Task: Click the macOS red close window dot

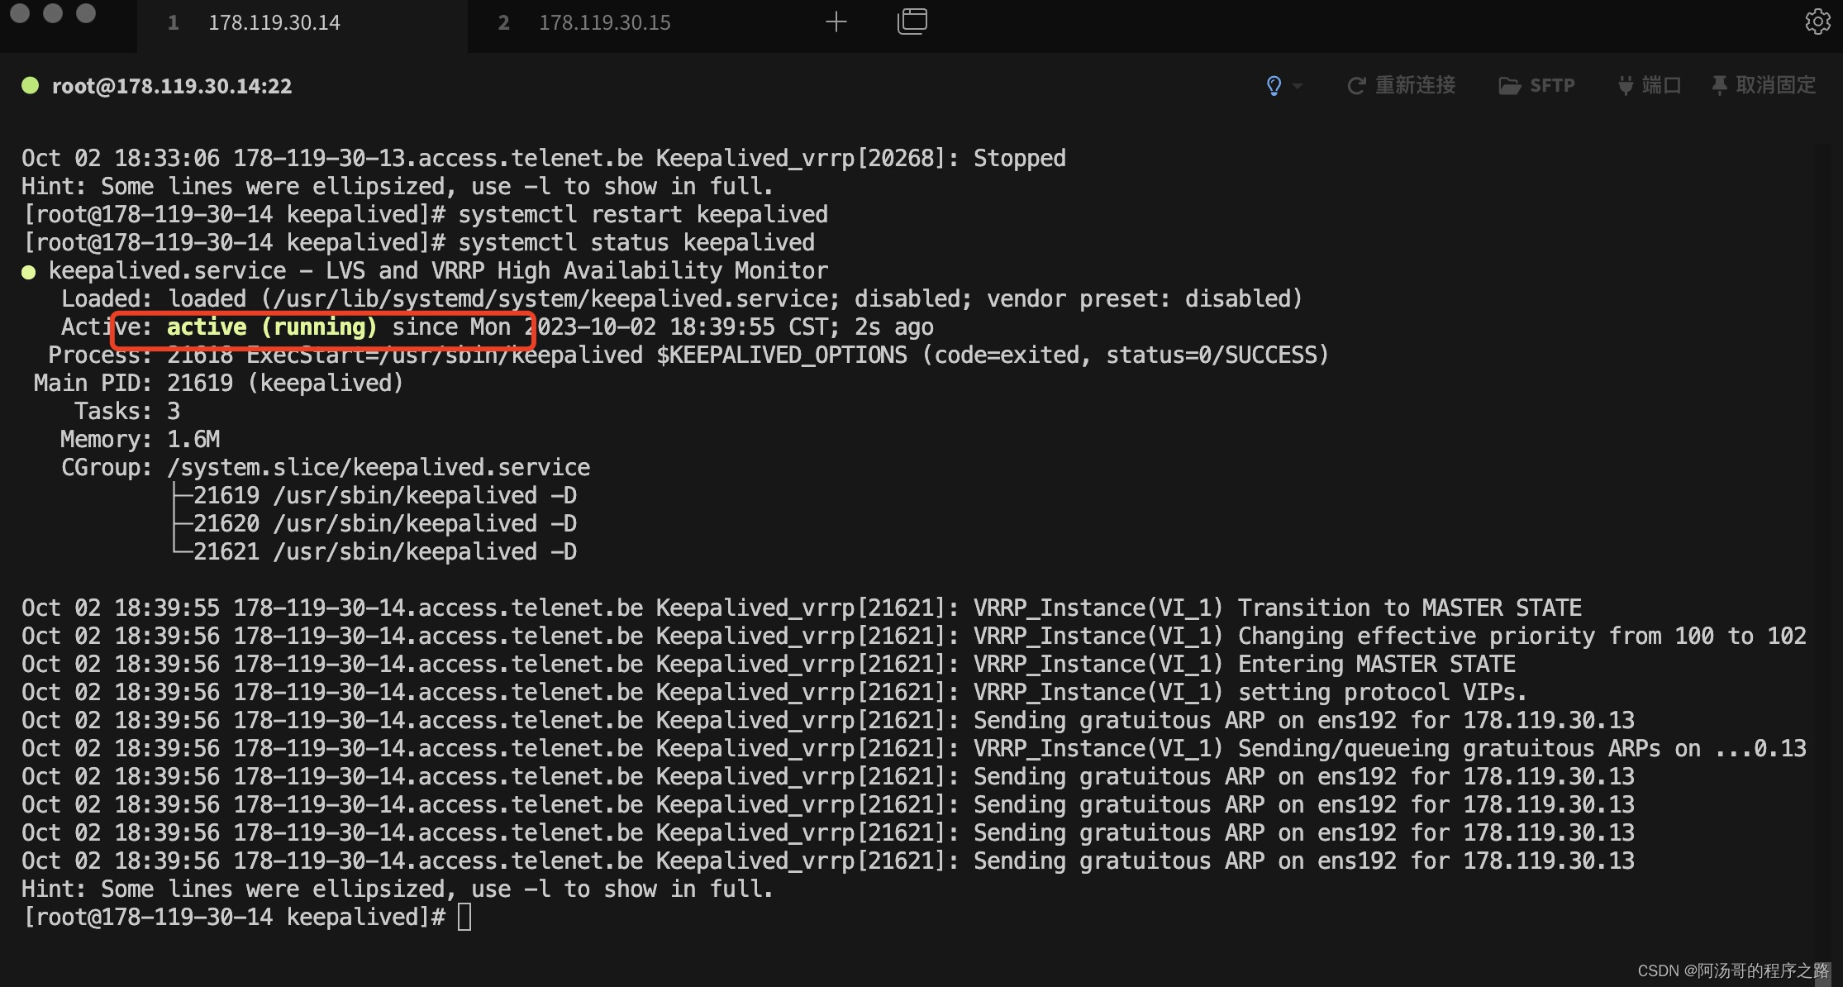Action: 20,12
